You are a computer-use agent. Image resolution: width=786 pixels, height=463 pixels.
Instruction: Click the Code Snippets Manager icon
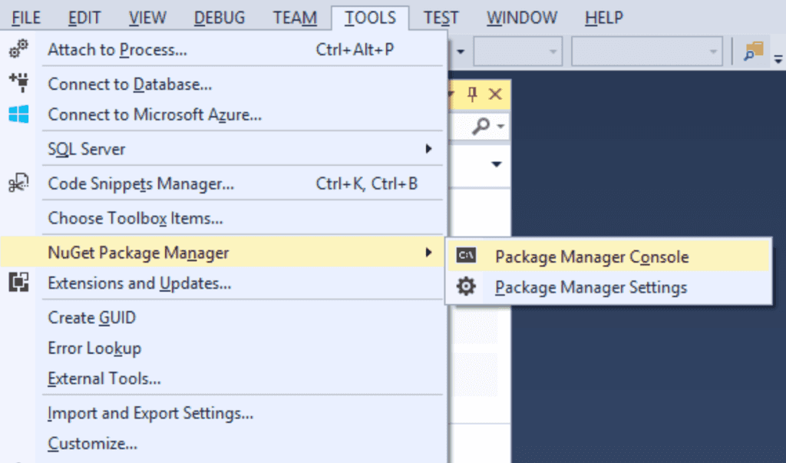point(18,184)
